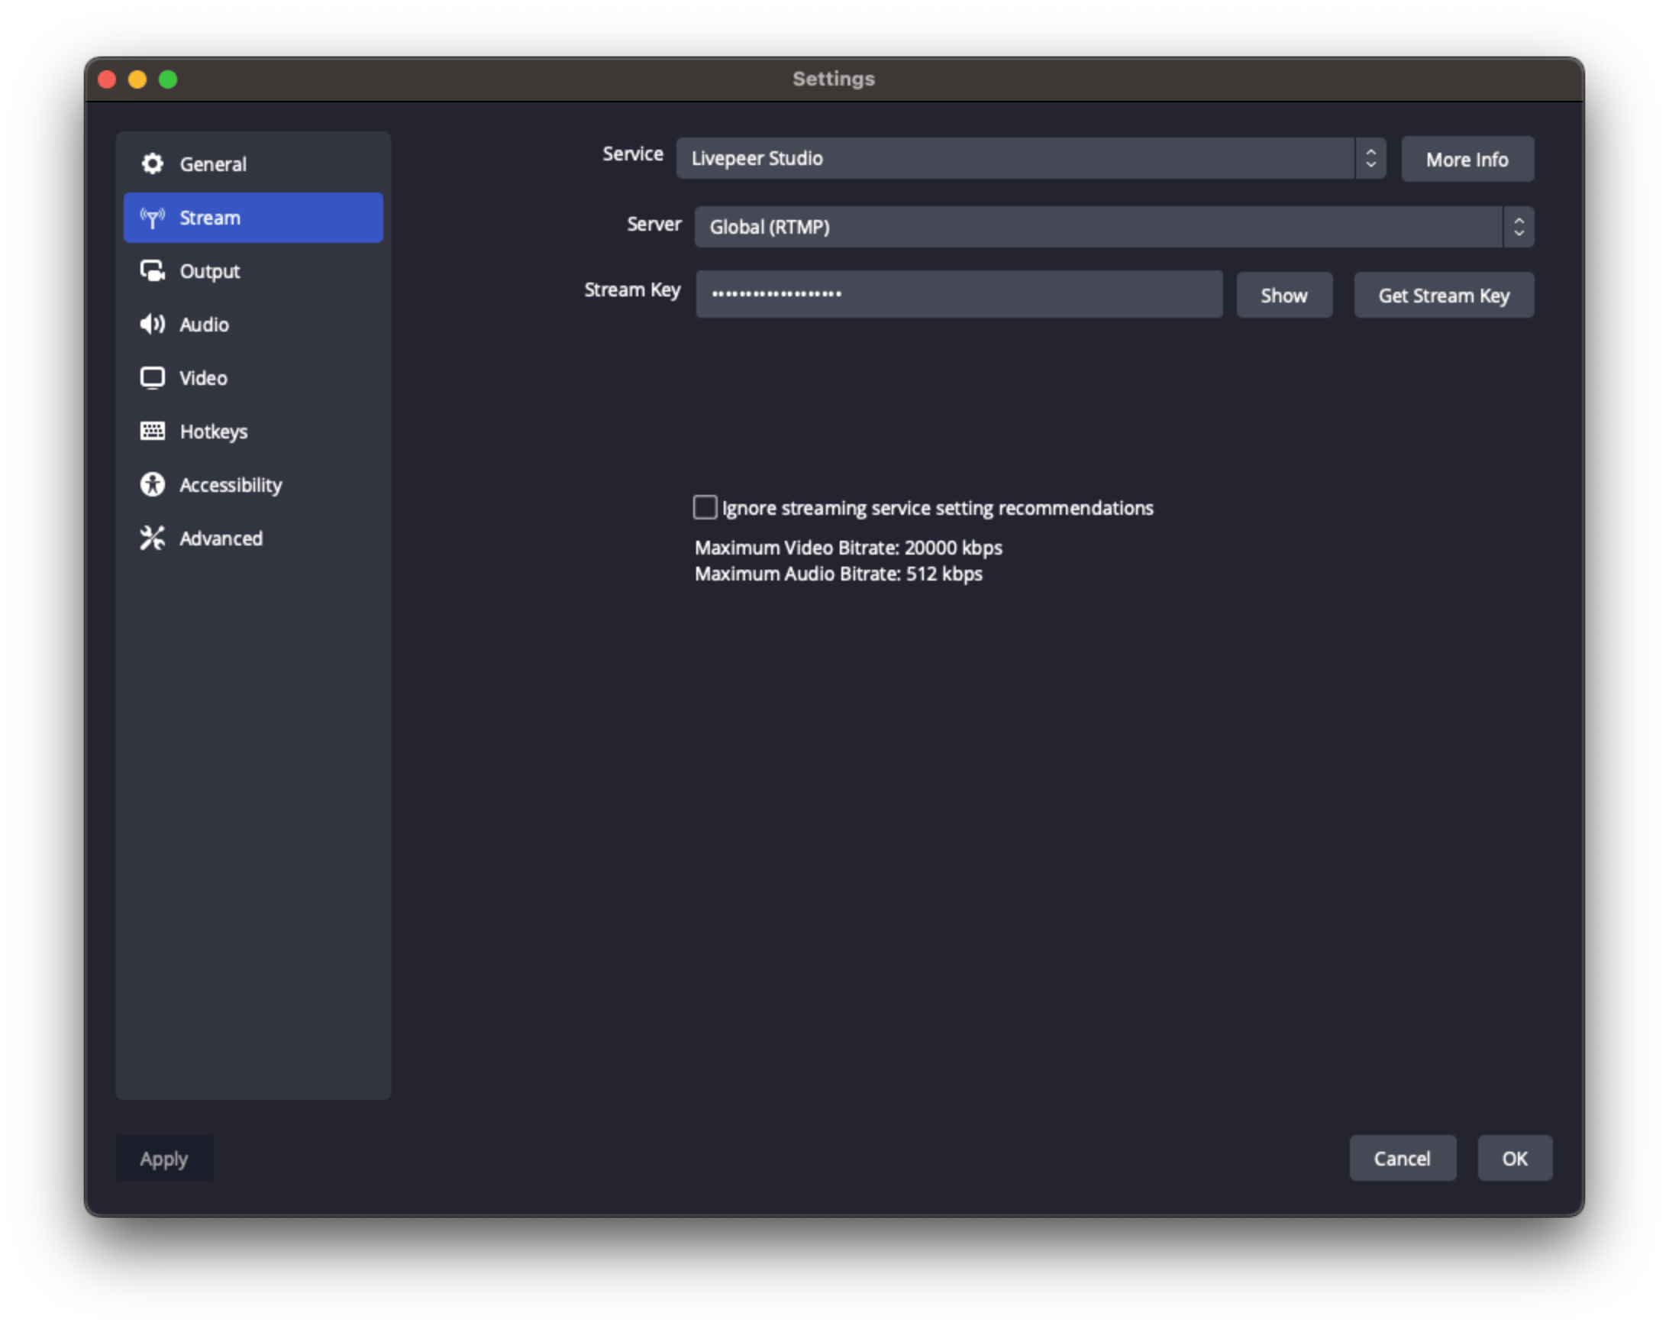
Task: Click the Hotkeys keyboard icon
Action: [x=153, y=432]
